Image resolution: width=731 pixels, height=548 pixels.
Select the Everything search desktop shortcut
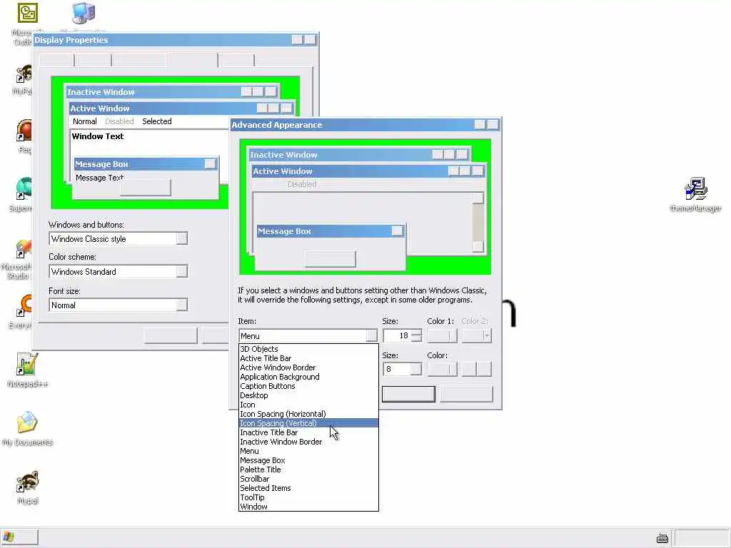tap(24, 307)
